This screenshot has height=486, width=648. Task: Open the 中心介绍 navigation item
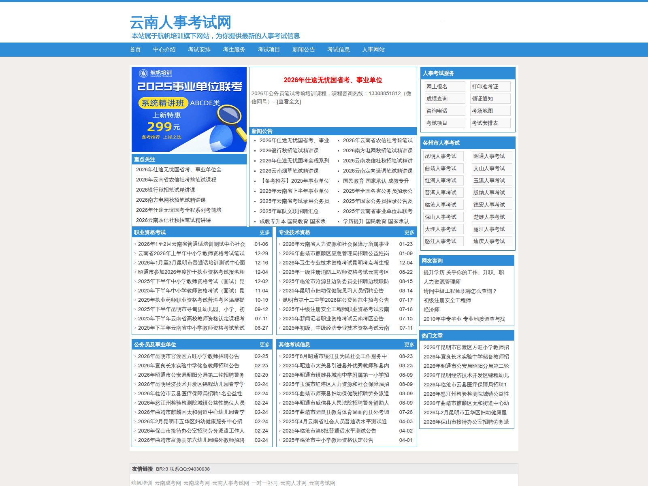164,49
